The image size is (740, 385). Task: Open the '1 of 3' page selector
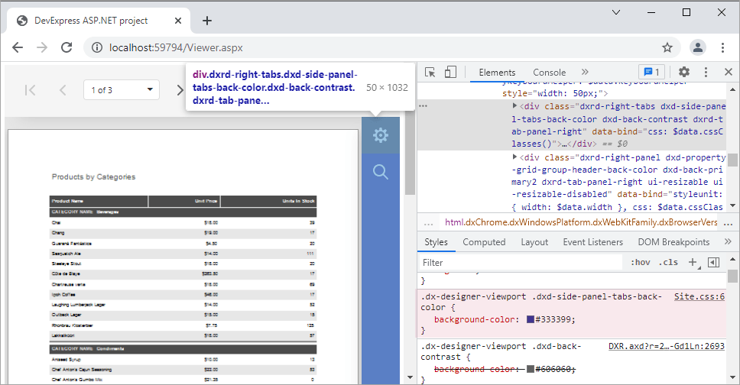pyautogui.click(x=122, y=89)
